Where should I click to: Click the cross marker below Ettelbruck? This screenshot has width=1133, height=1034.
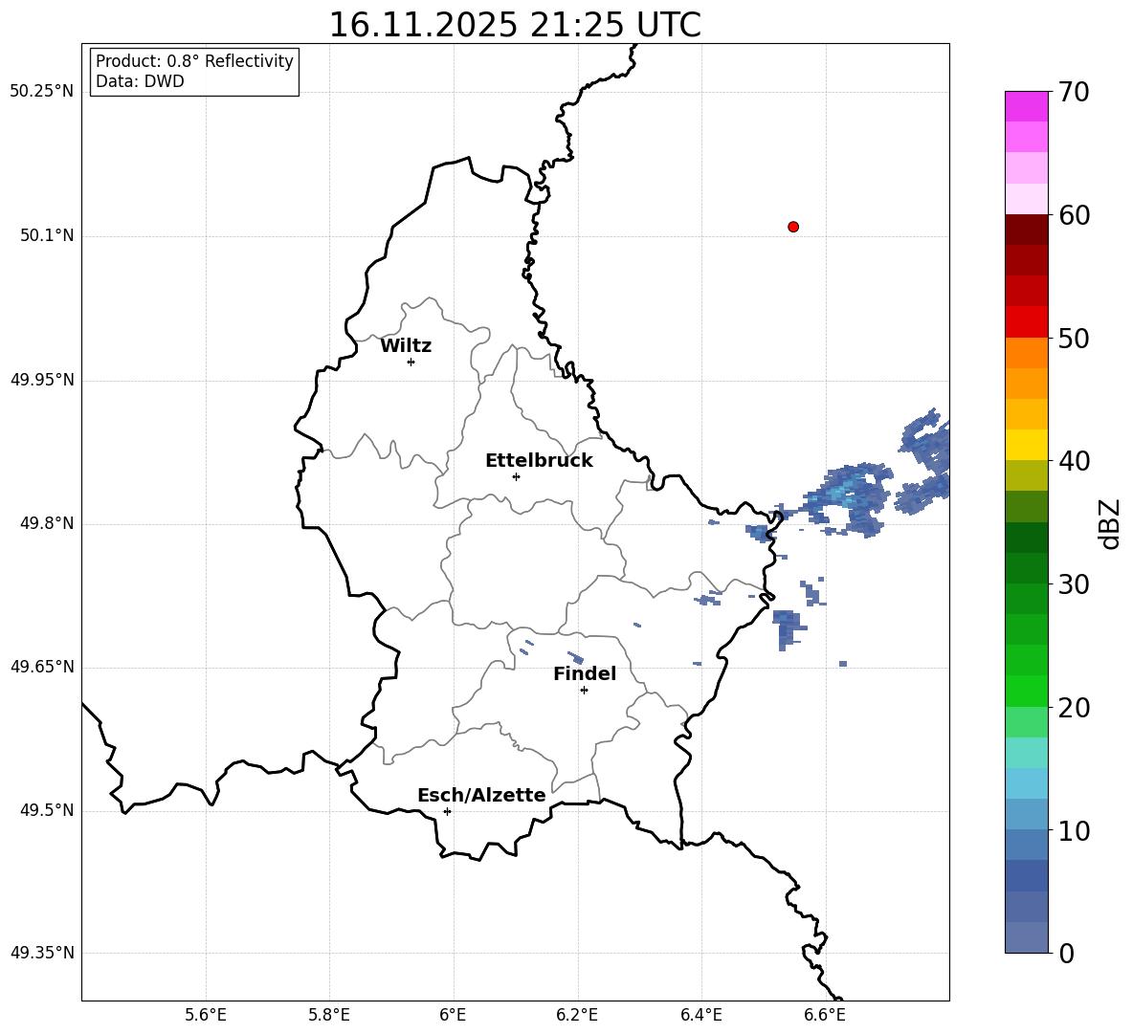pyautogui.click(x=516, y=476)
